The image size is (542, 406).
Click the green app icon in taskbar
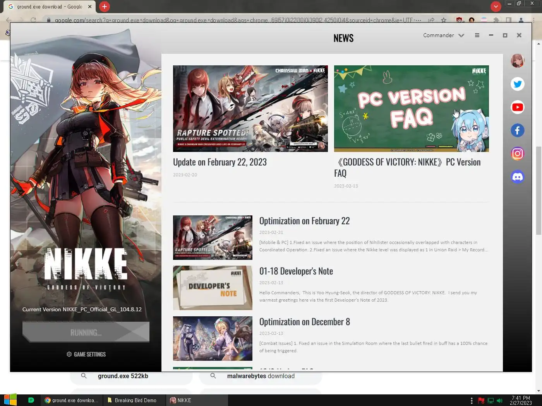point(31,400)
